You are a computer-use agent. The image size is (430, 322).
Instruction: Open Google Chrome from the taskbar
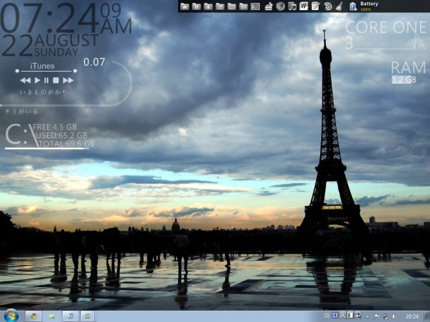(34, 316)
